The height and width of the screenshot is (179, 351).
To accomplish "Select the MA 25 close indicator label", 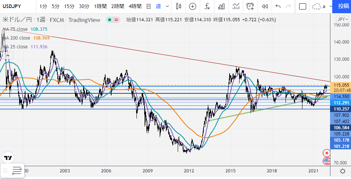I will pyautogui.click(x=15, y=47).
